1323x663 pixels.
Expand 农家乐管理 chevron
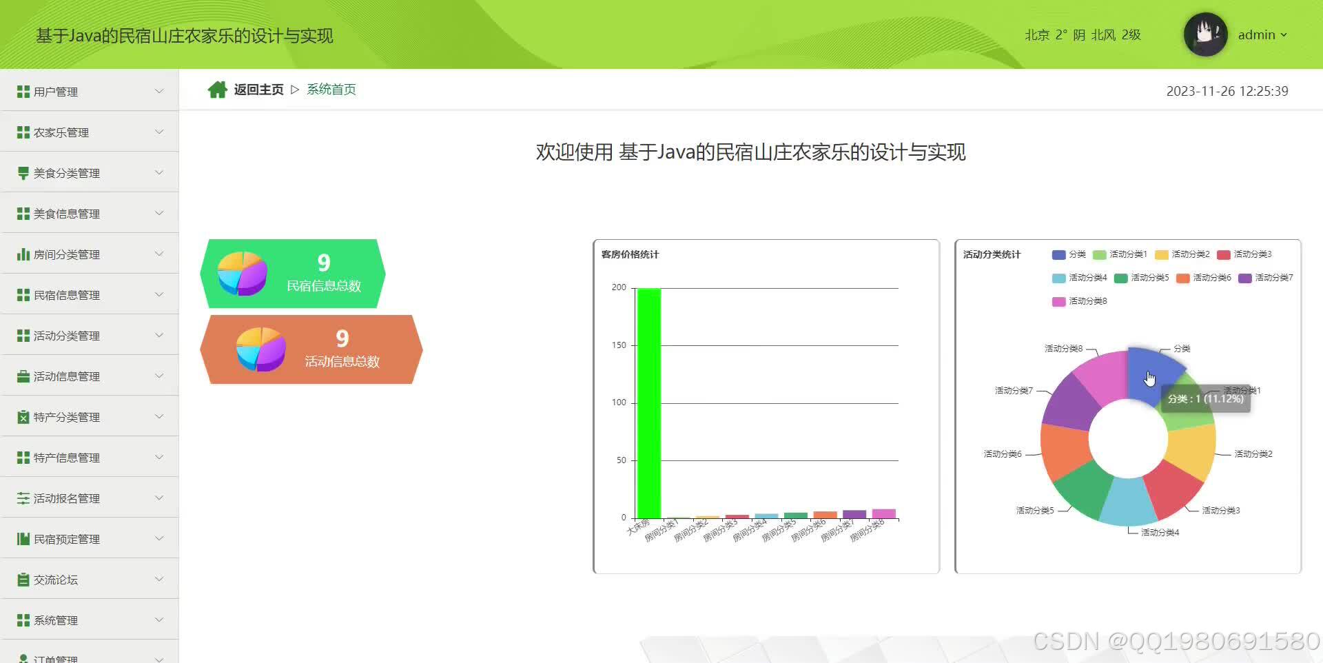pyautogui.click(x=159, y=132)
